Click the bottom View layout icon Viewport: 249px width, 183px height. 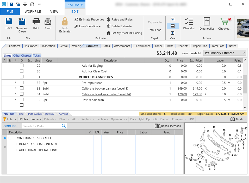tap(173, 33)
